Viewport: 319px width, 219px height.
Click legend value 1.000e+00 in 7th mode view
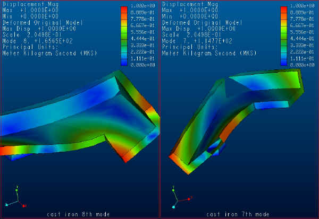tap(302, 6)
